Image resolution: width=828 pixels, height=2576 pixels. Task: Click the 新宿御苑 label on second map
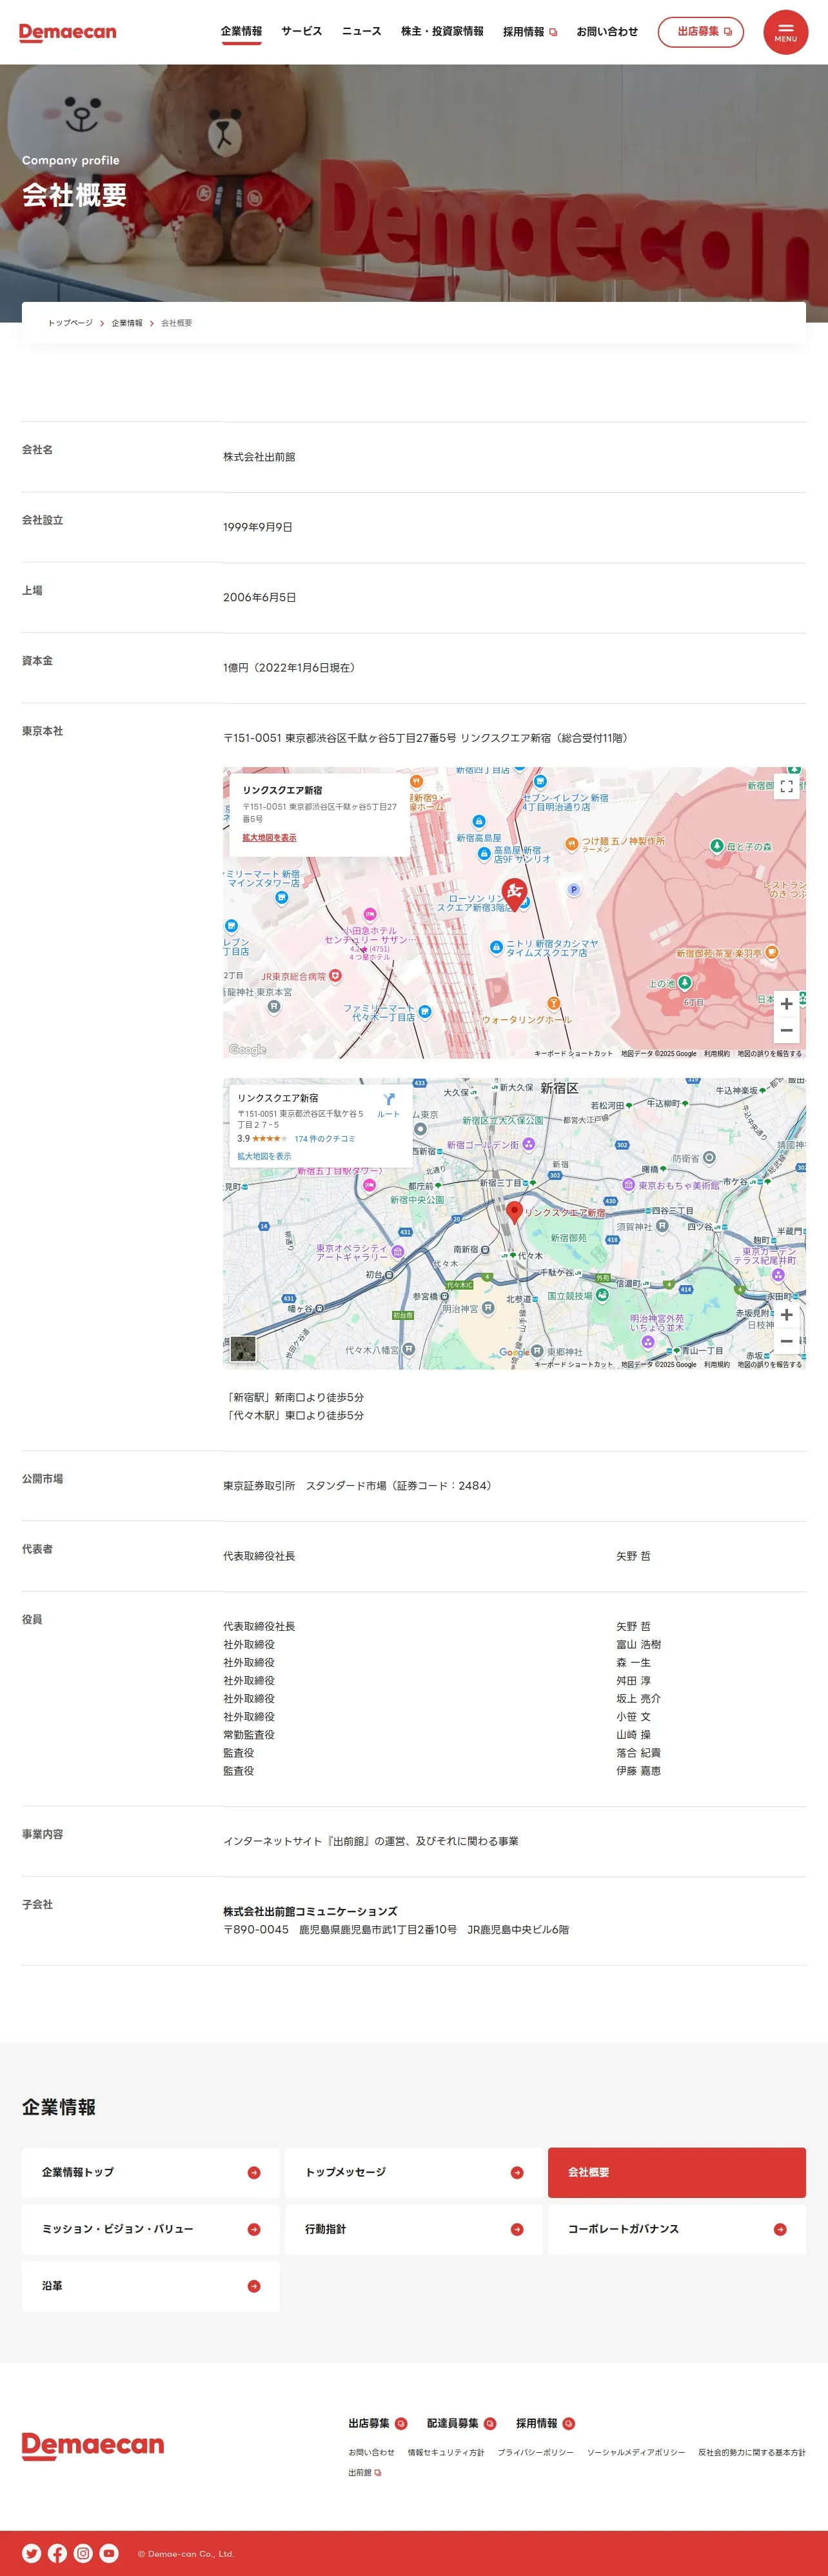569,1238
